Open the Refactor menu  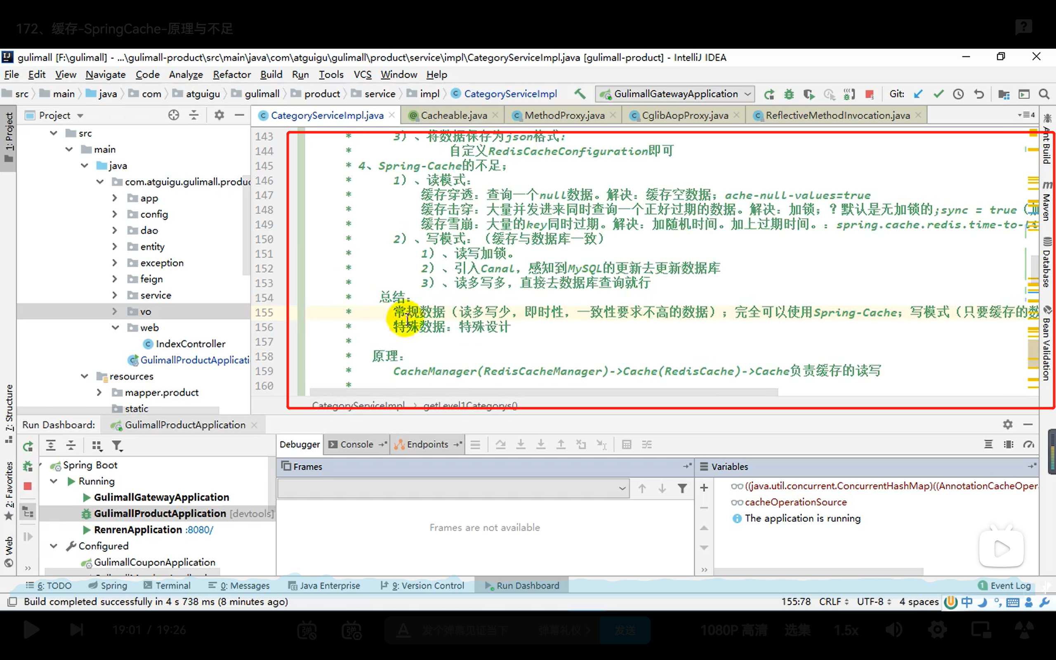232,75
